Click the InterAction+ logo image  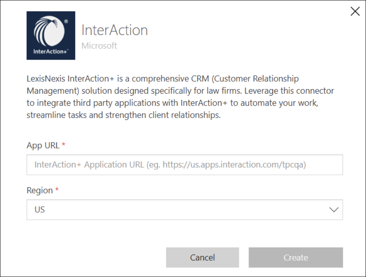click(51, 36)
